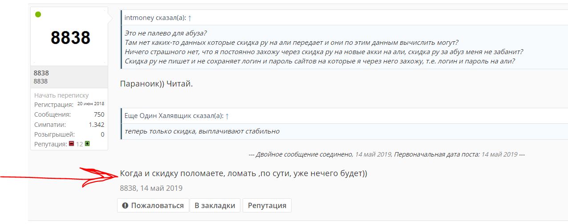Open the 8838 username profile link

tap(41, 73)
